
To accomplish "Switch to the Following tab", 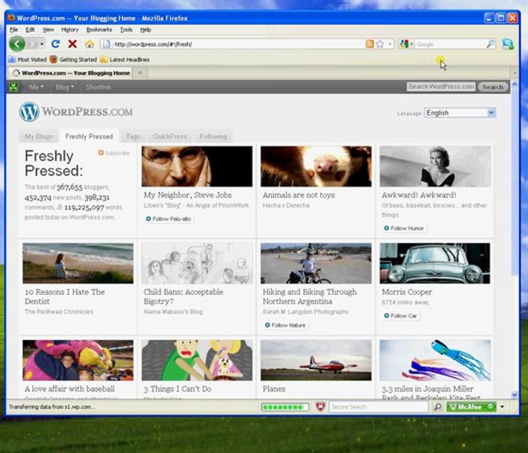I will (213, 137).
